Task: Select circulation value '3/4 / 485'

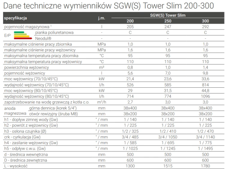Action: coord(130,137)
